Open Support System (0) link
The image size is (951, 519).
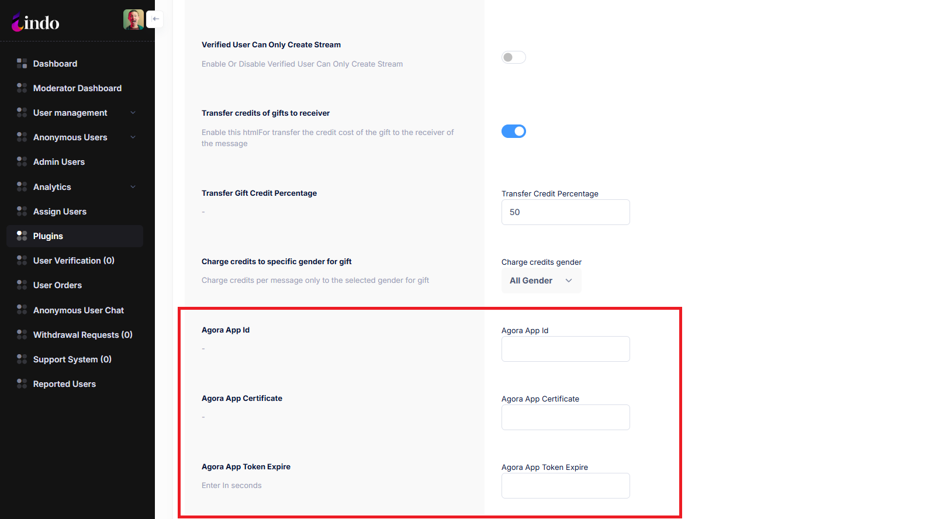tap(72, 359)
